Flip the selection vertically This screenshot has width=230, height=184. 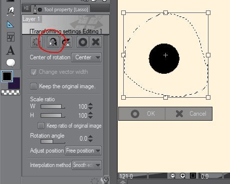66,42
